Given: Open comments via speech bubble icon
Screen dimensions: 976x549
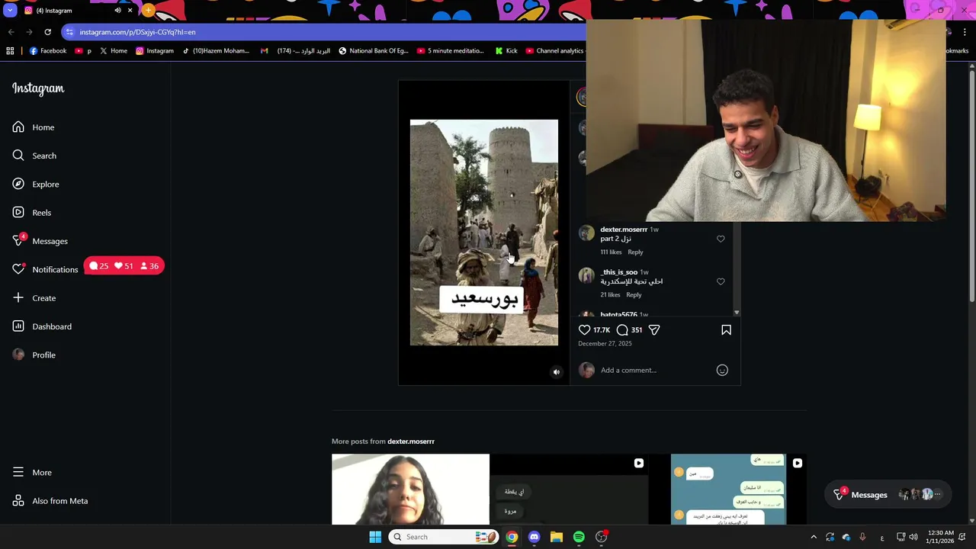Looking at the screenshot, I should click(622, 330).
